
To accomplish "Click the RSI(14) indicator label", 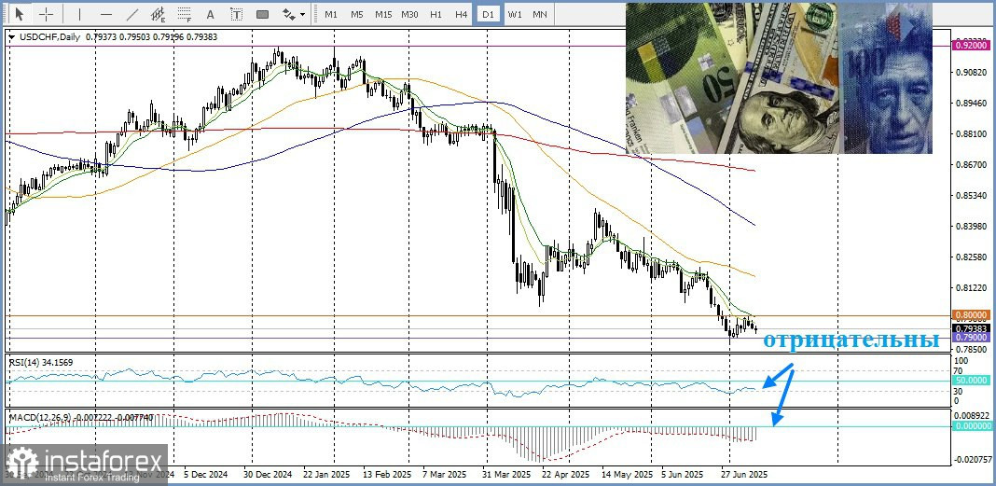I will (26, 362).
